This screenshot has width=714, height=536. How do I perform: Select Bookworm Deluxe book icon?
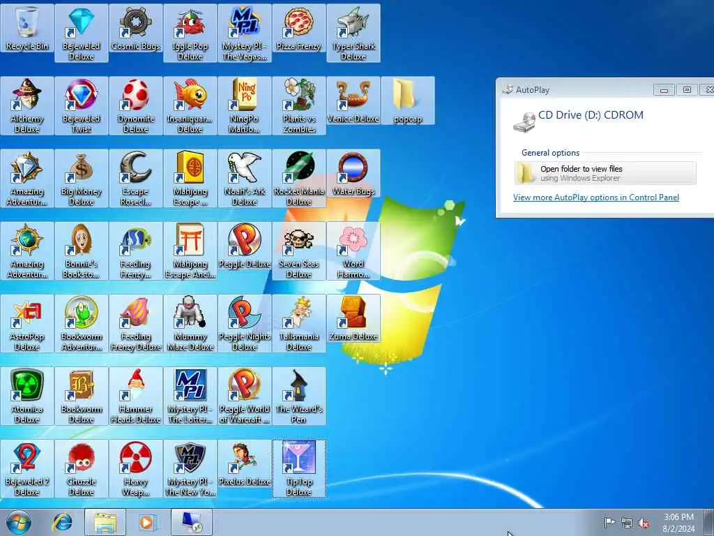82,396
